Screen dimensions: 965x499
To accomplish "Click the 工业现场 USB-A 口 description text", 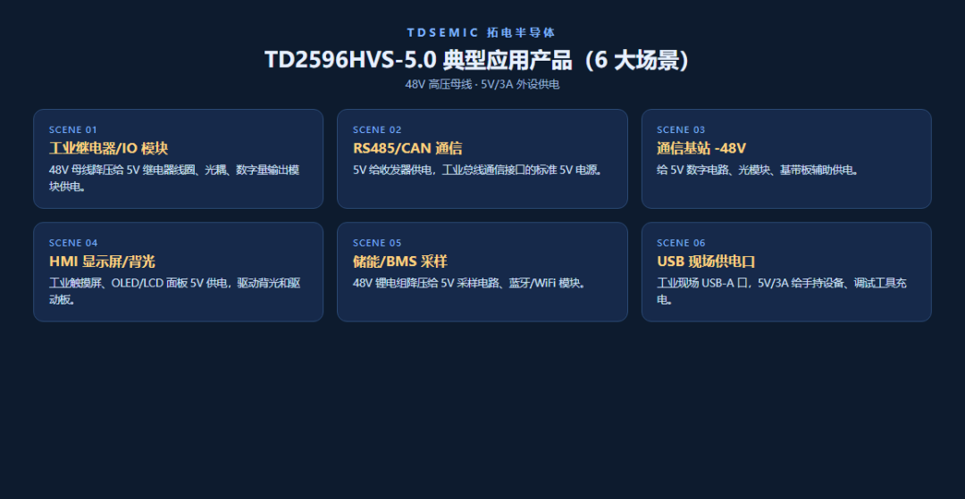I will pos(782,291).
